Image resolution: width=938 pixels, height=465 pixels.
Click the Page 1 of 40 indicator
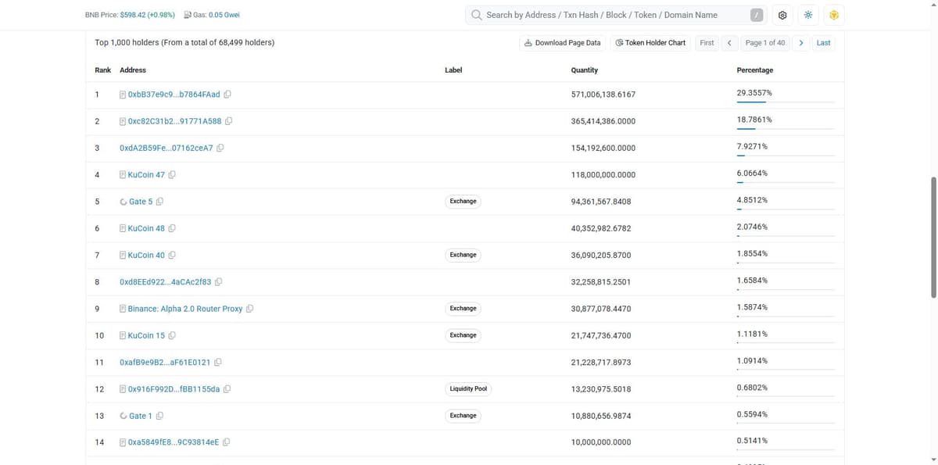765,43
